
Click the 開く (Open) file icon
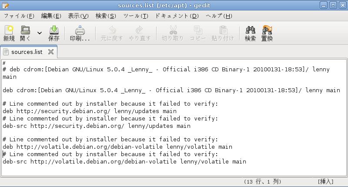coord(25,30)
